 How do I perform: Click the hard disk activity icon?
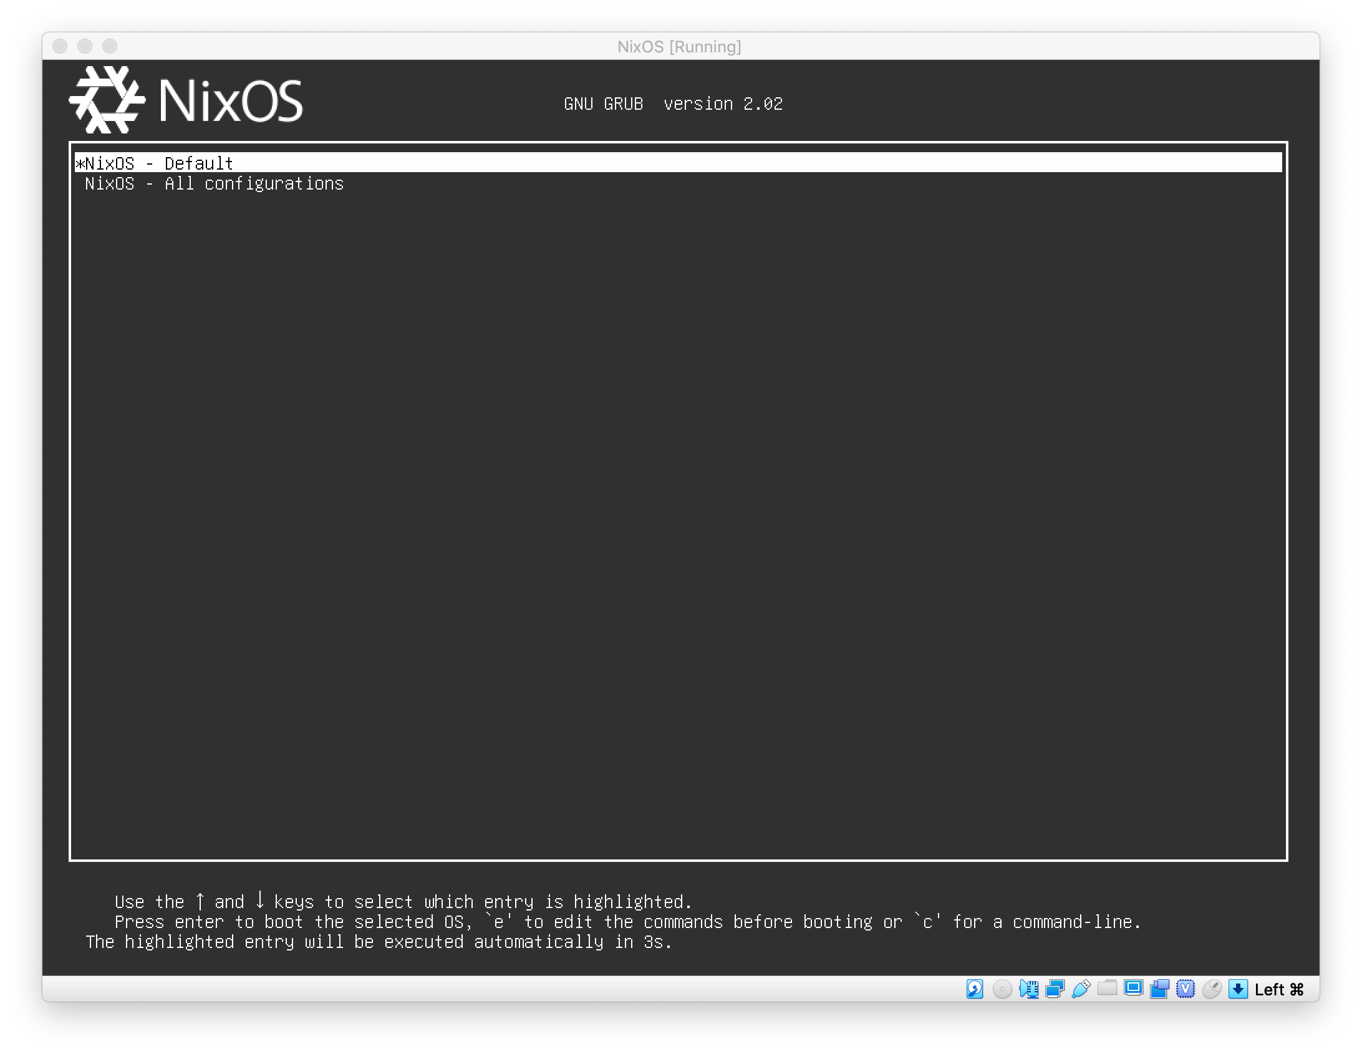click(x=975, y=989)
